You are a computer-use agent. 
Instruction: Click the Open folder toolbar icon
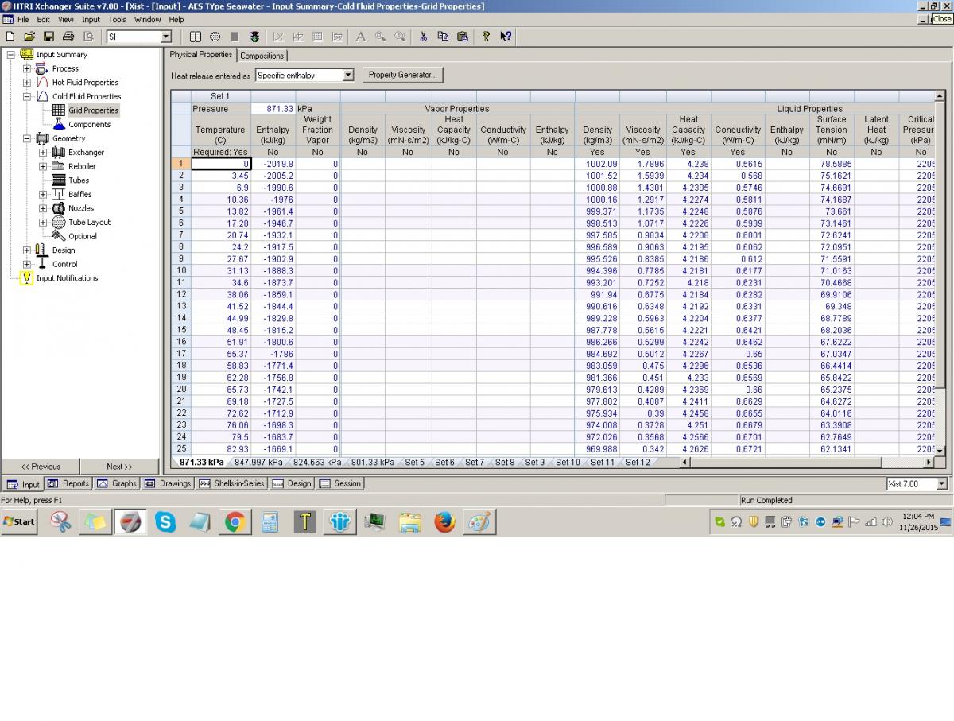[29, 37]
